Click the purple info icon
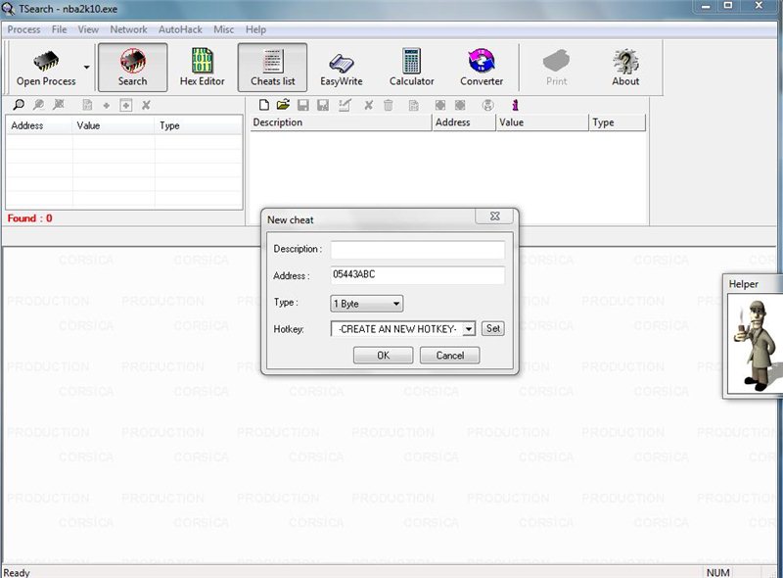Viewport: 783px width, 578px height. [516, 105]
